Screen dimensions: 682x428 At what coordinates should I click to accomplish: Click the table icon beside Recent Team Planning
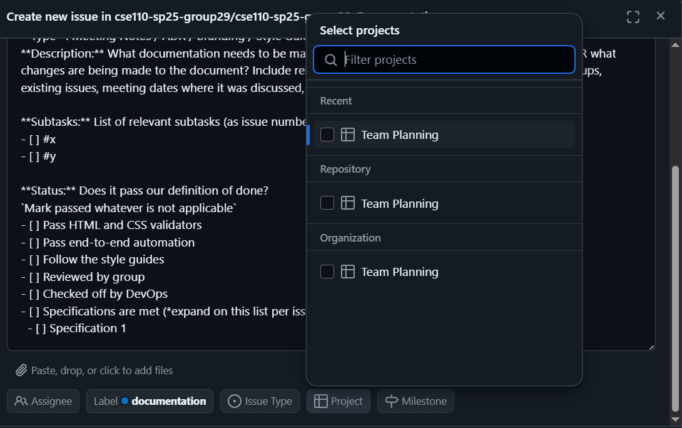348,135
